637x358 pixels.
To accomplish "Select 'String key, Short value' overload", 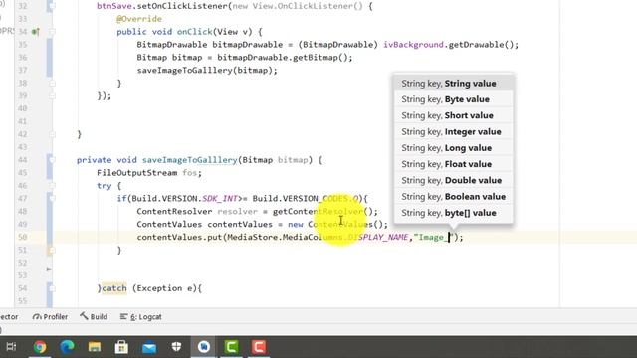I will (x=454, y=115).
